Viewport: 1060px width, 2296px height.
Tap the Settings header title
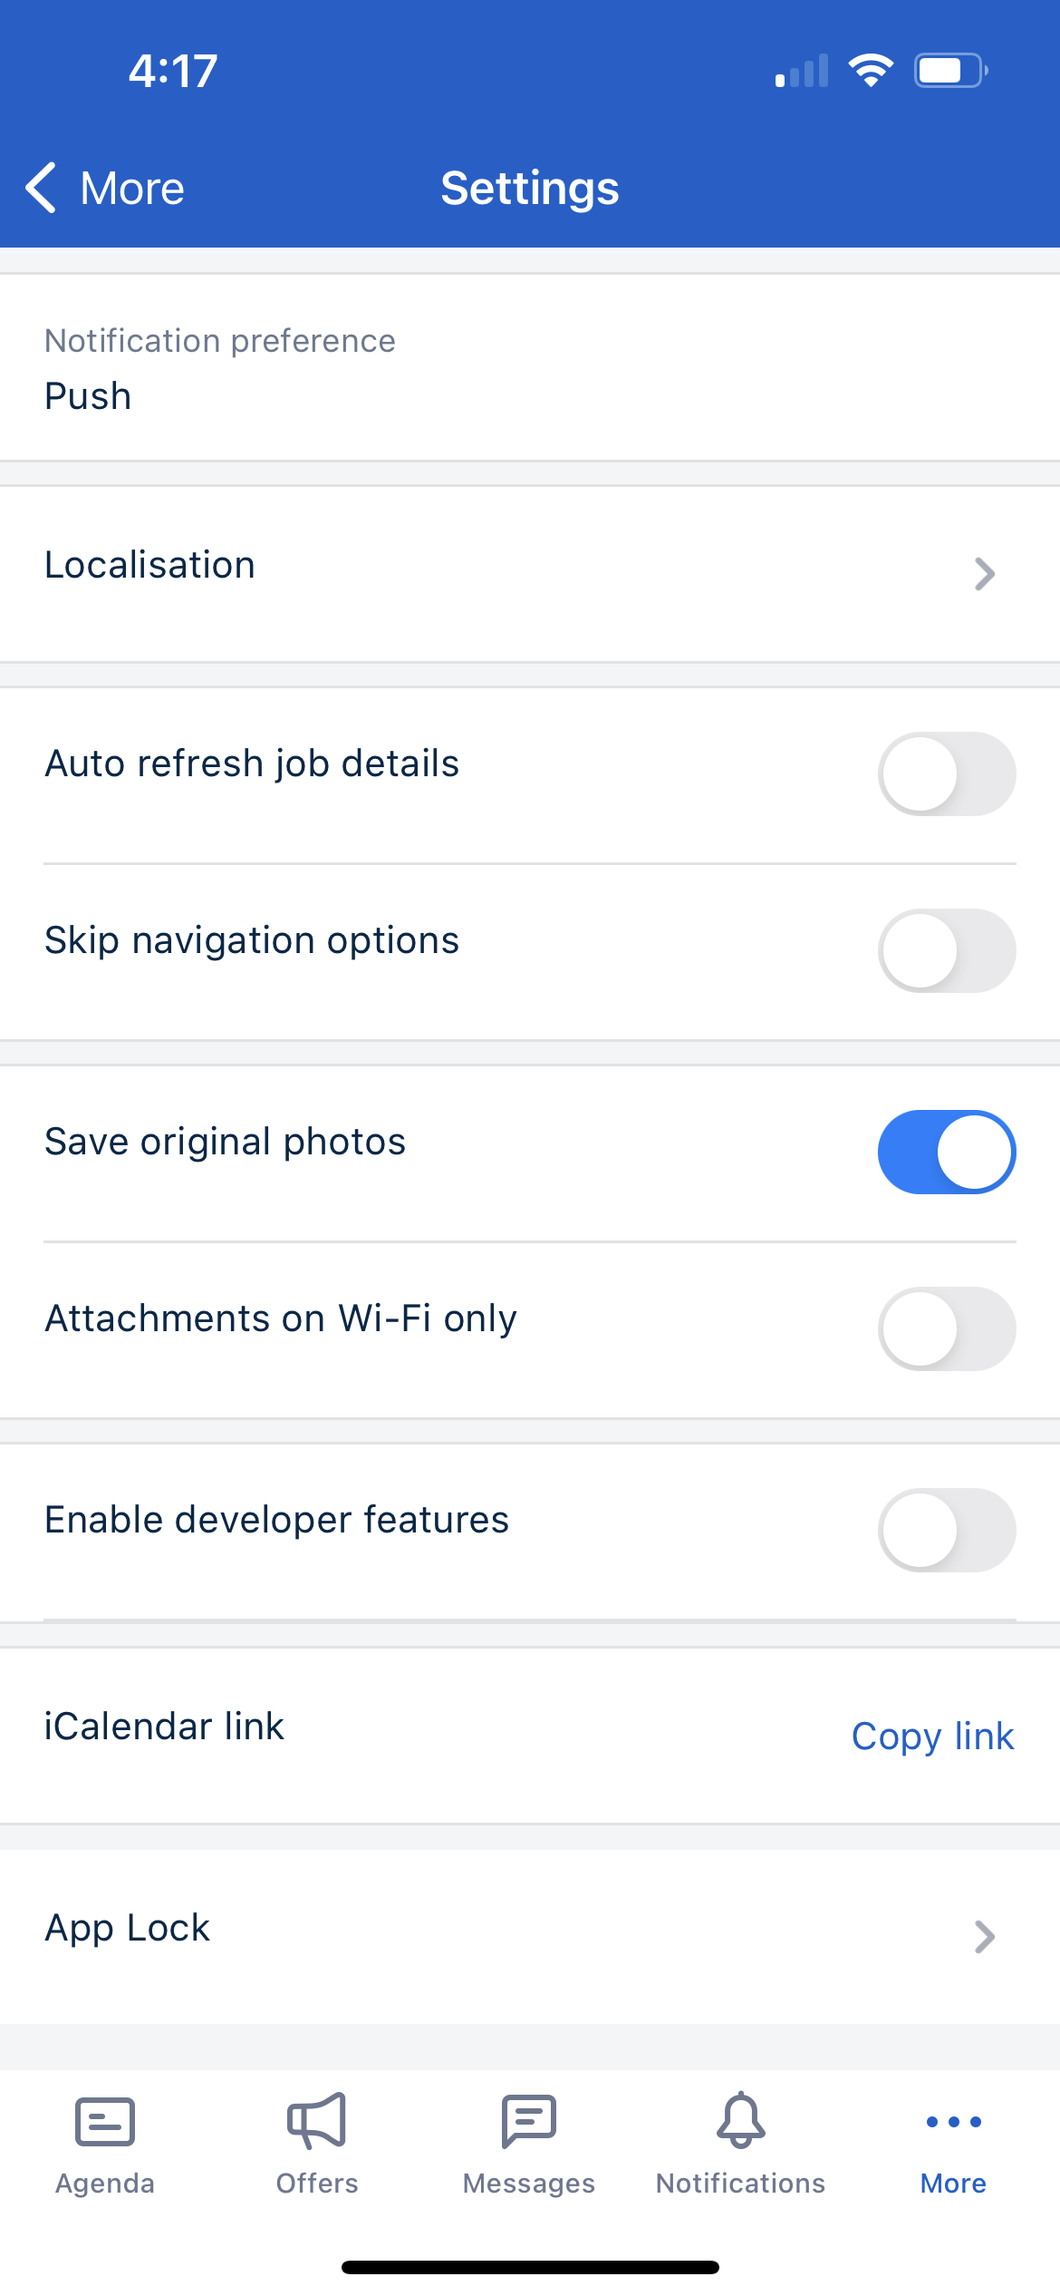tap(529, 188)
